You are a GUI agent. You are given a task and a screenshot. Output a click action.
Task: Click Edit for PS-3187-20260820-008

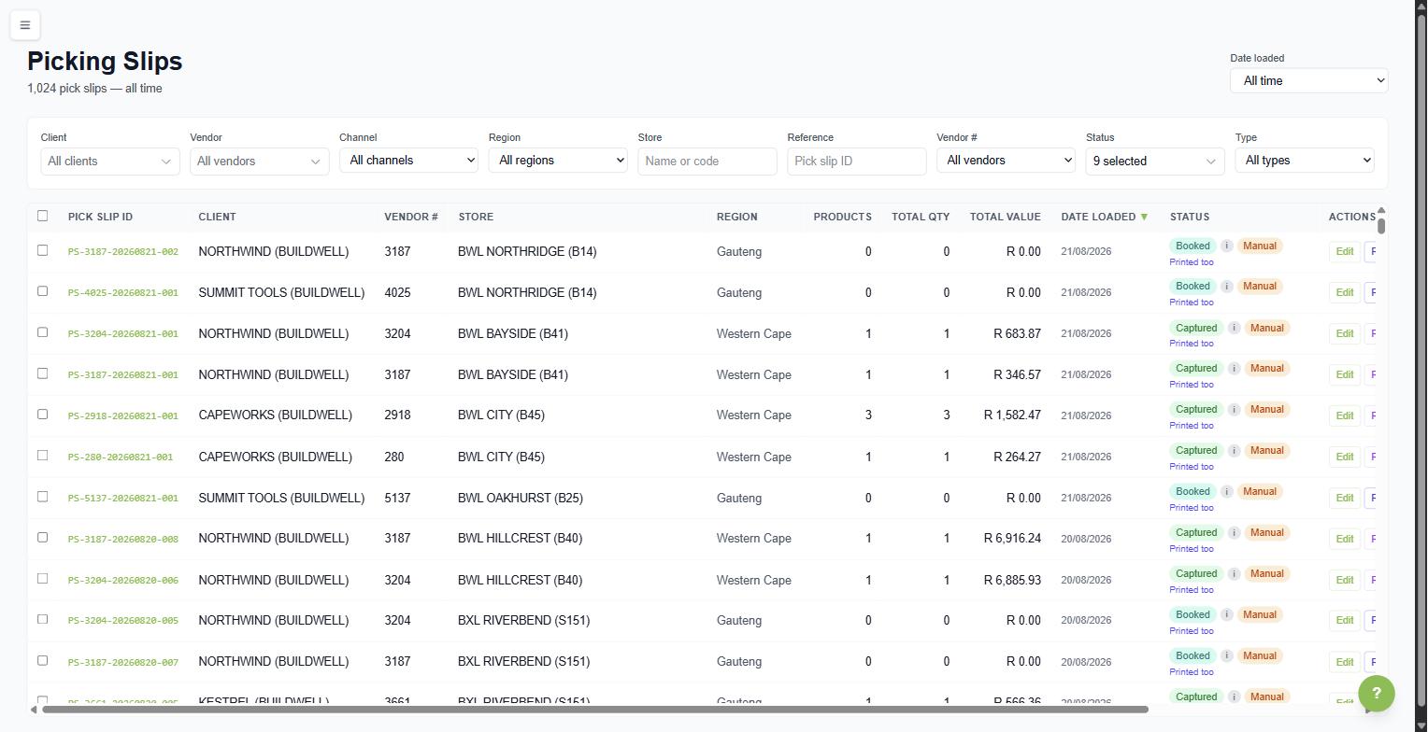point(1344,539)
